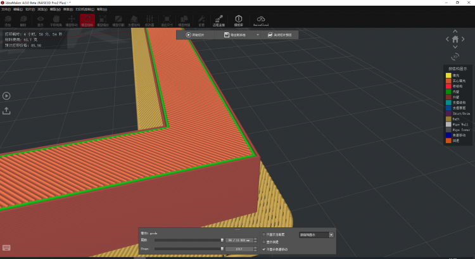Increase layer number with the up stepper
The image size is (475, 259).
click(255, 239)
